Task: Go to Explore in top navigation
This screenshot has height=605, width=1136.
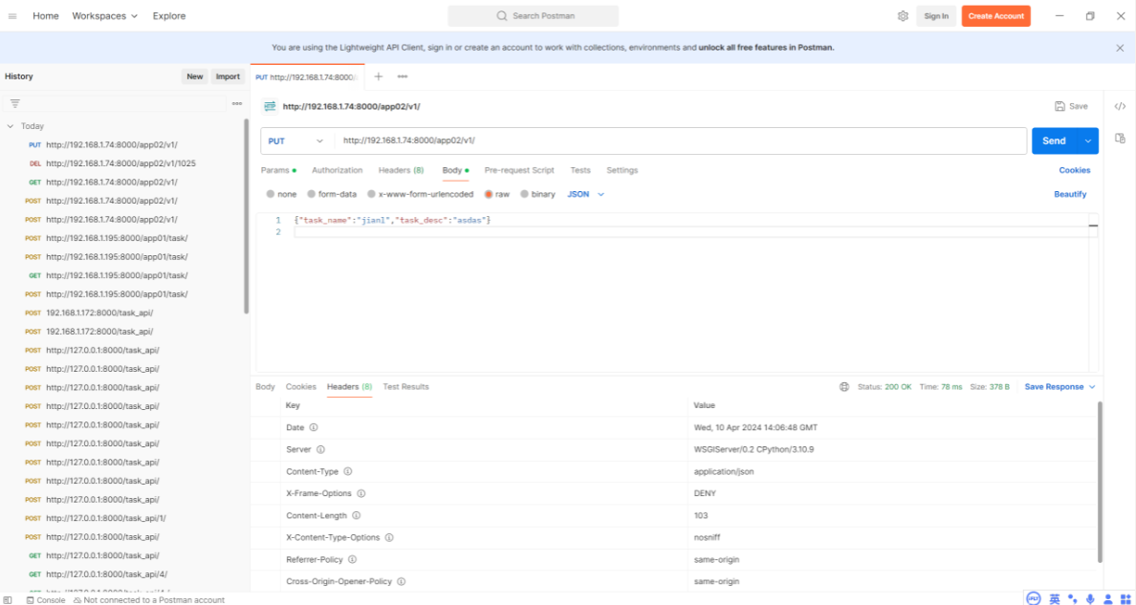Action: coord(169,16)
